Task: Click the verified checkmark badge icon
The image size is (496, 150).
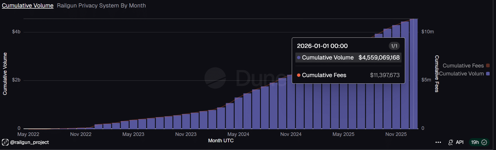Action: point(484,142)
